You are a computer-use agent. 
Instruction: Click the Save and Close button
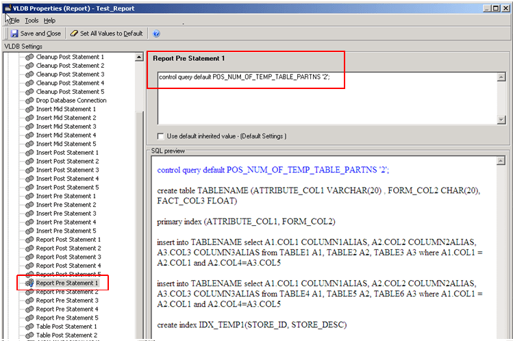point(40,33)
